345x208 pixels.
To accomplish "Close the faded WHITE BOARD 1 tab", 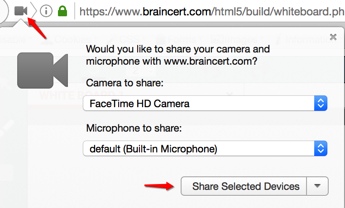I will tap(230, 95).
